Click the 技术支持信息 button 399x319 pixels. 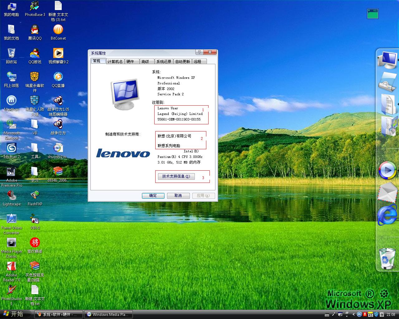point(176,176)
